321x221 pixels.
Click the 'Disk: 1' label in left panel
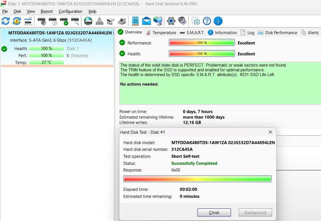(73, 49)
